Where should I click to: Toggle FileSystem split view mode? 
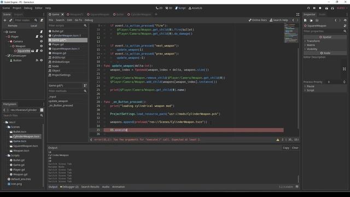click(x=42, y=110)
